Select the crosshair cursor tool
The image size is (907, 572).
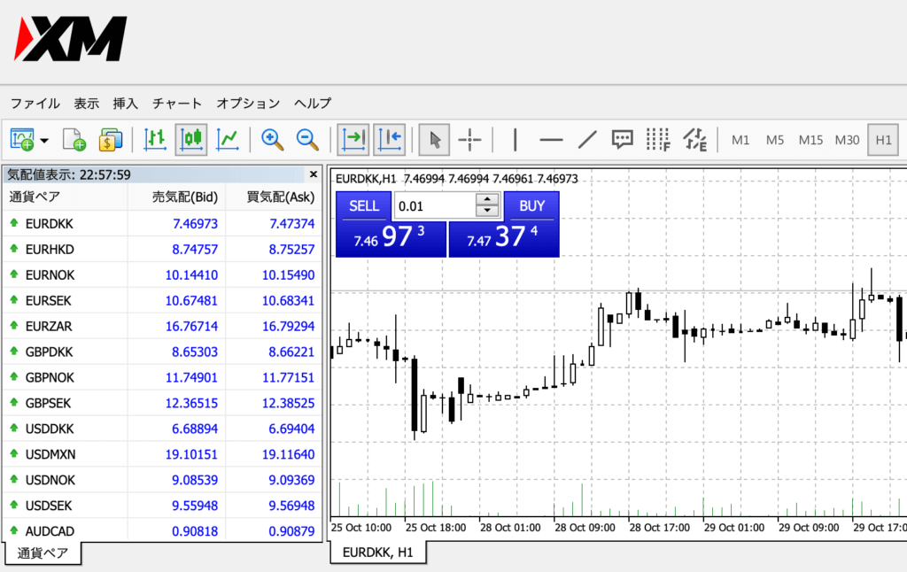click(469, 139)
